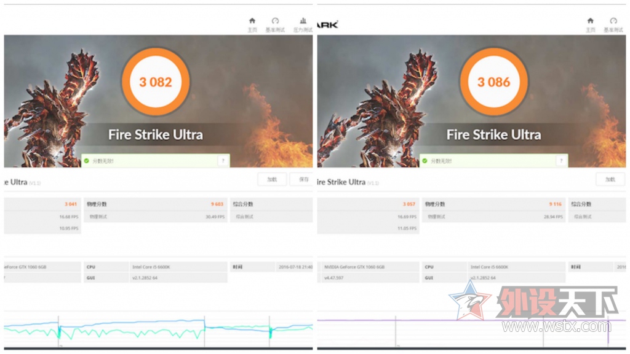The width and height of the screenshot is (630, 354).
Task: Click green valid-score check icon in right window
Action: click(x=425, y=161)
